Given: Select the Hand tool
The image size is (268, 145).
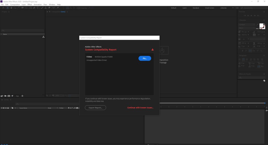Looking at the screenshot, I should 11,8.
